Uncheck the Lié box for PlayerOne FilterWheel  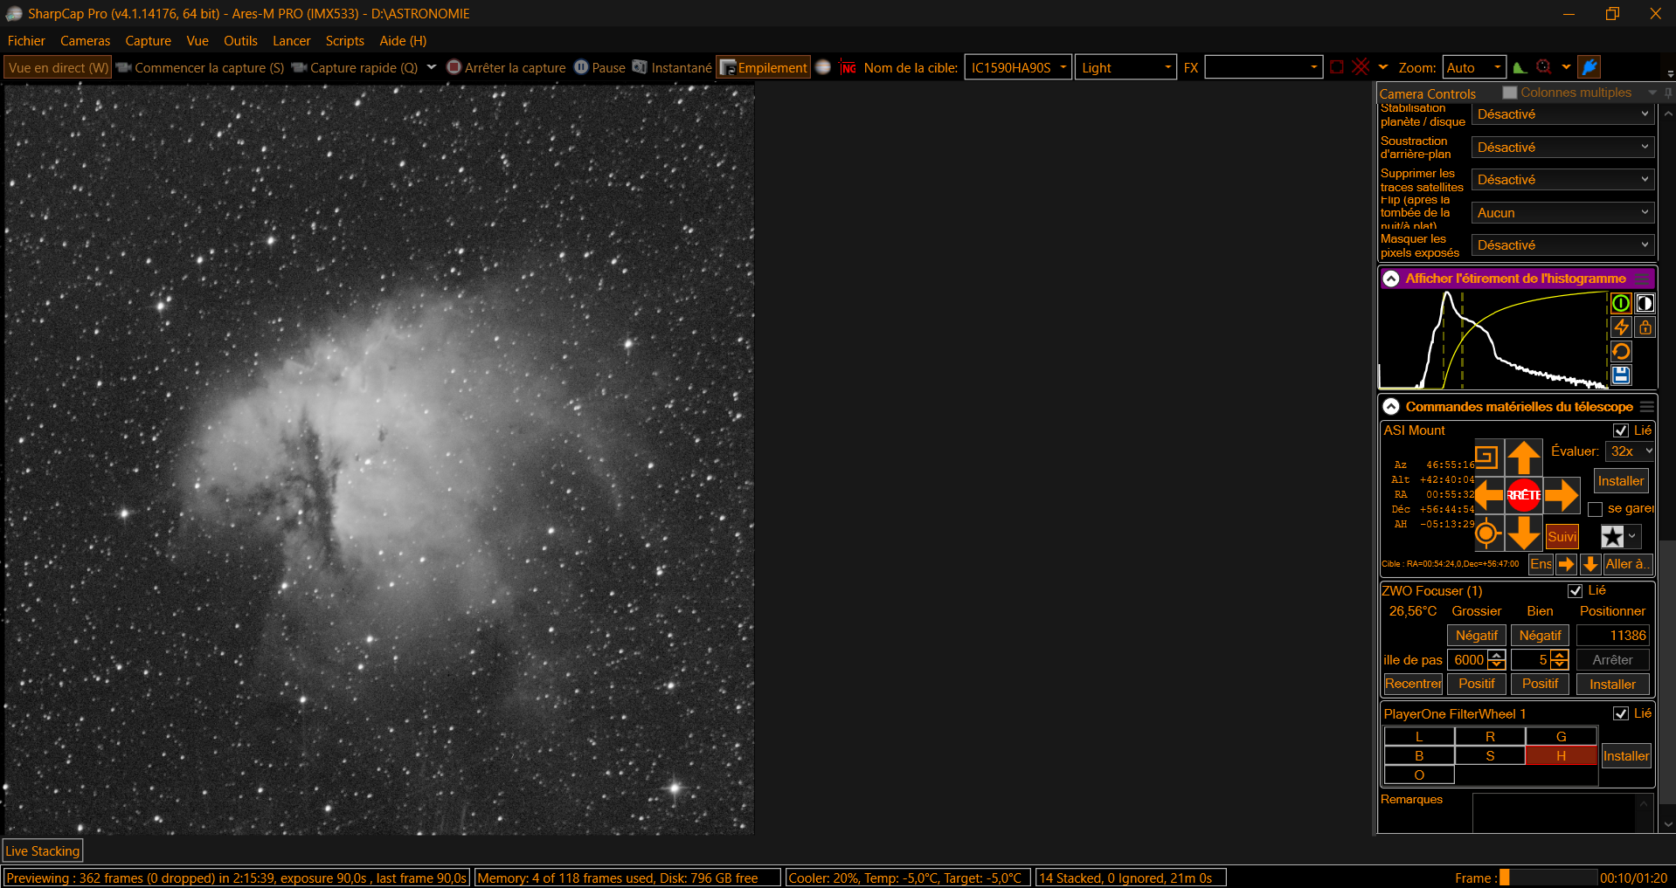point(1621,714)
